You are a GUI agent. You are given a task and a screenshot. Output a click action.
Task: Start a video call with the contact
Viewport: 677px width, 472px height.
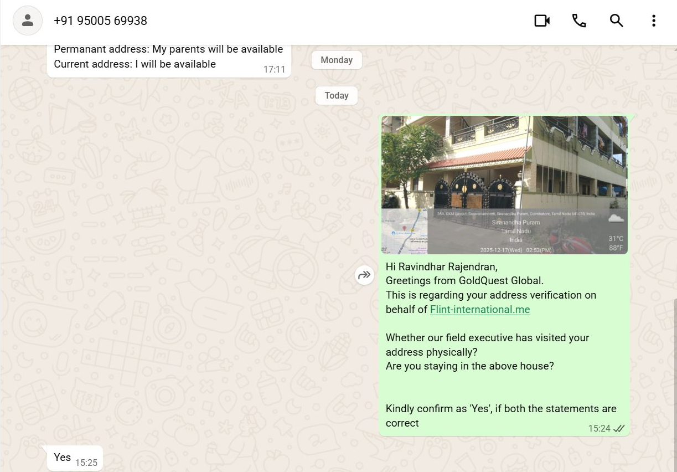pyautogui.click(x=541, y=21)
